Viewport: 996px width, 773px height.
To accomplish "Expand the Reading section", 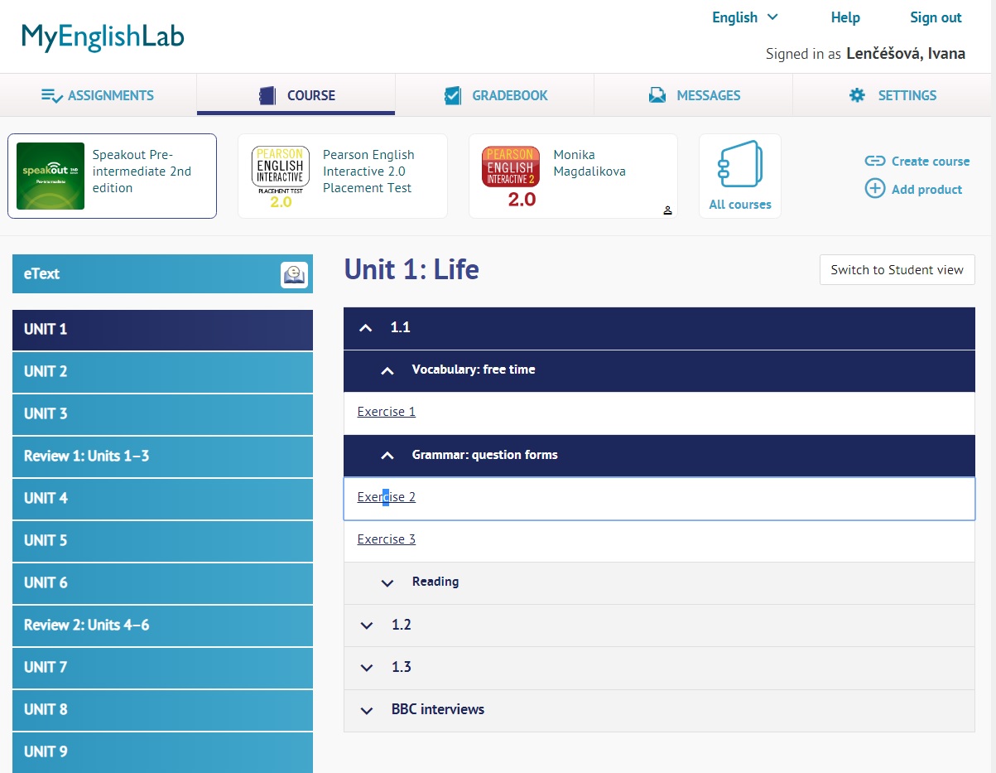I will pos(387,582).
